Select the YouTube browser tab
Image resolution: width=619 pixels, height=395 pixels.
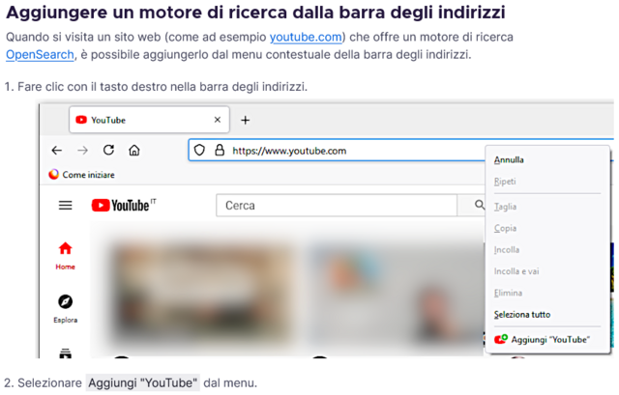(x=149, y=120)
